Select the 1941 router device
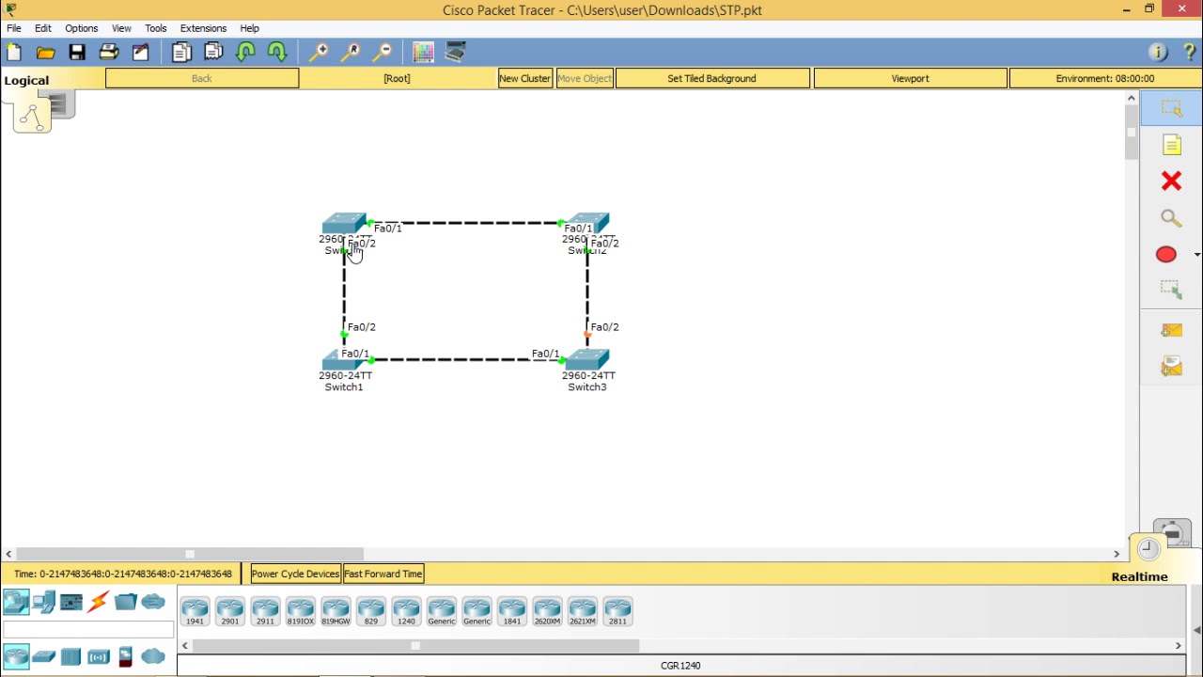 (195, 611)
